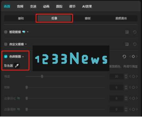Open the square preview icon in the 智能抠像 row
This screenshot has width=142, height=117.
[x=127, y=32]
